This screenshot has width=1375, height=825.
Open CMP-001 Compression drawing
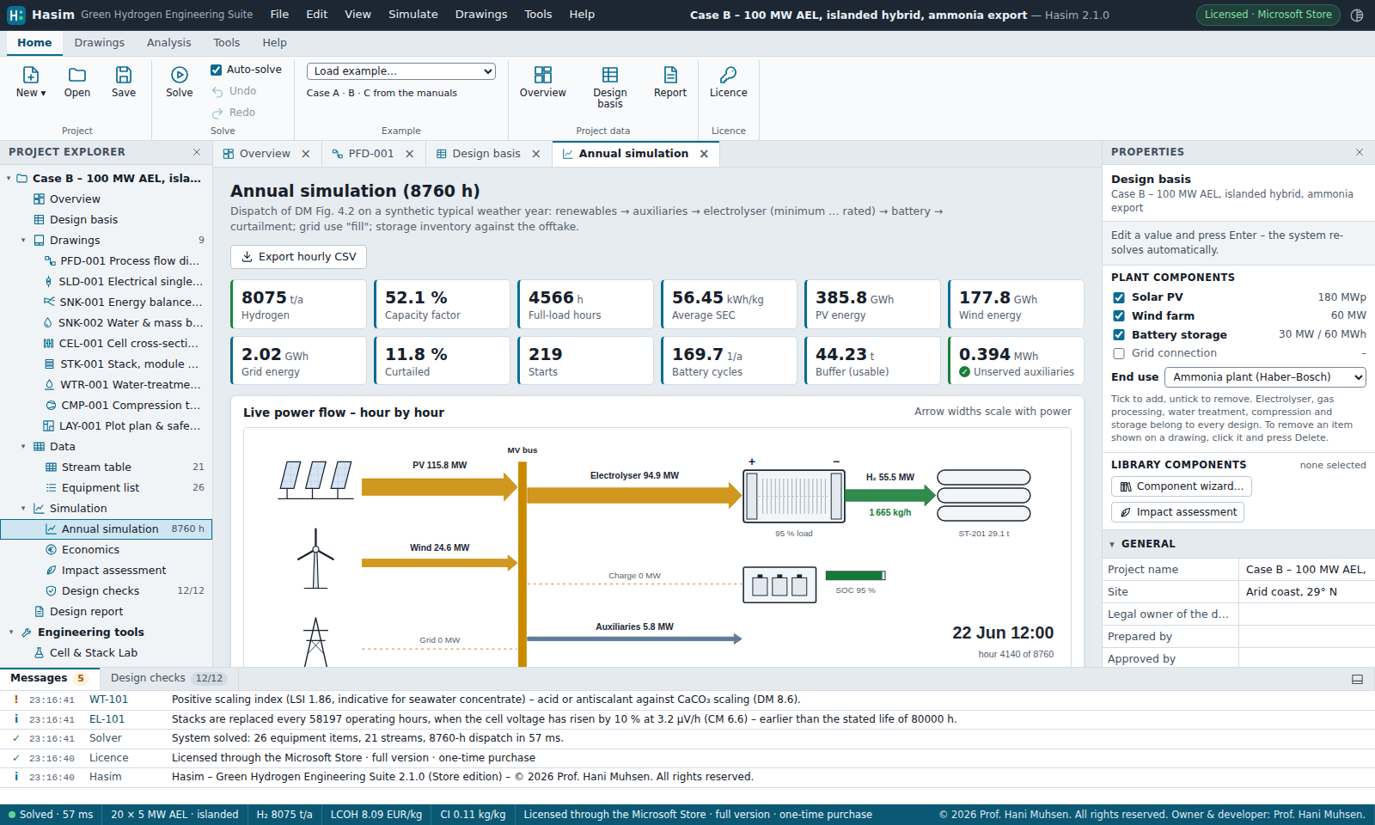tap(122, 406)
